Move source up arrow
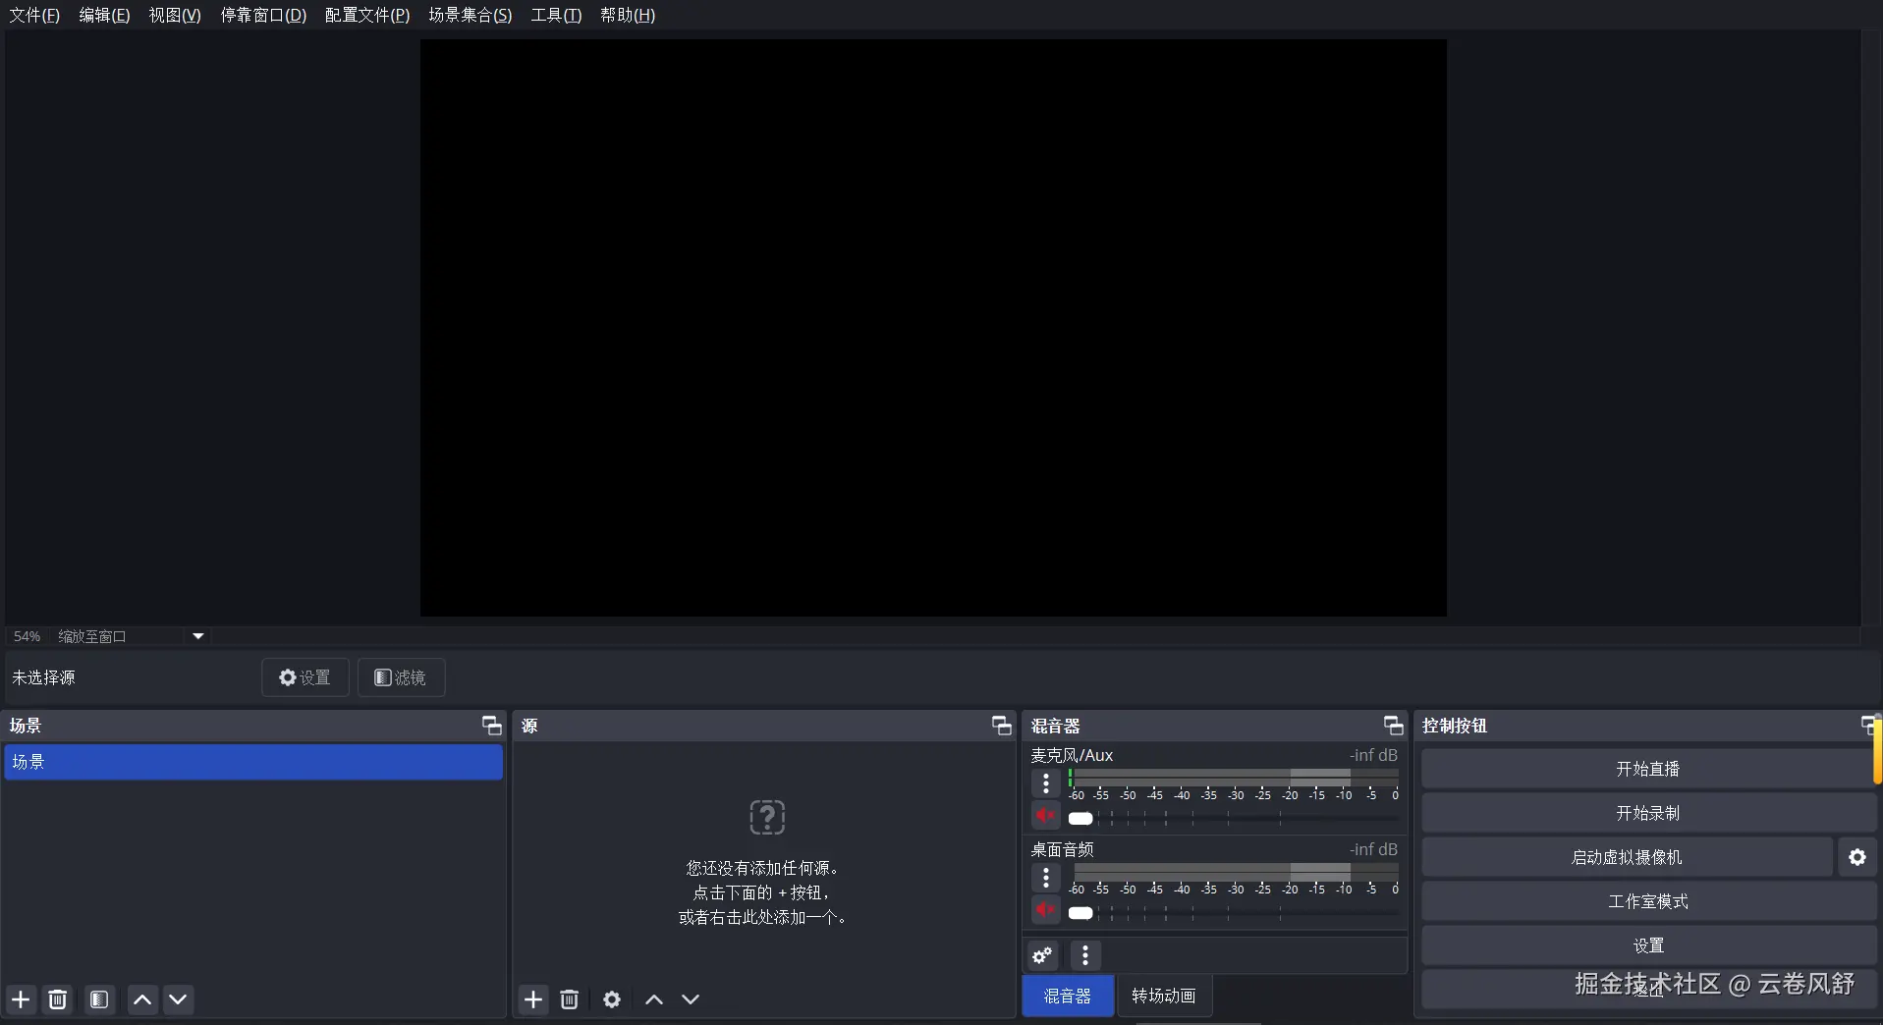This screenshot has height=1025, width=1883. click(x=654, y=999)
